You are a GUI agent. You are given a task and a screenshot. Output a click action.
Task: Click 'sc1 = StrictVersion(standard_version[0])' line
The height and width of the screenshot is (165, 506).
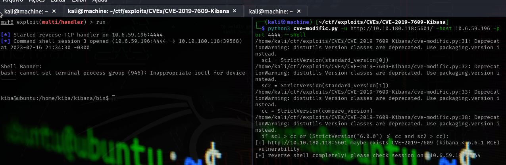[x=325, y=60]
